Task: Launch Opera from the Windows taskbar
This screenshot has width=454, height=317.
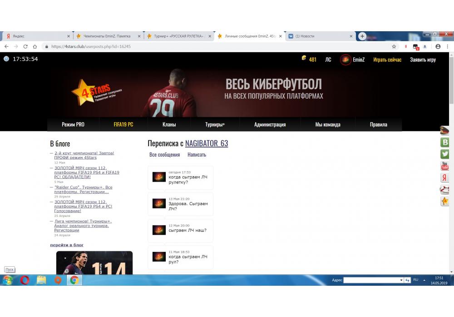Action: pyautogui.click(x=25, y=280)
